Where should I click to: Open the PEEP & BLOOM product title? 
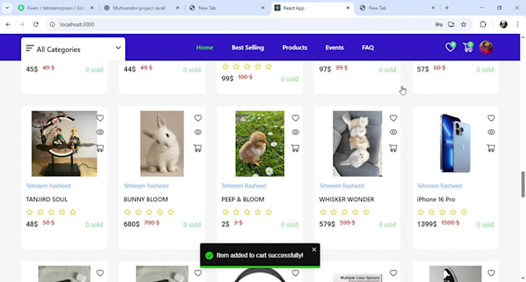[x=243, y=199]
